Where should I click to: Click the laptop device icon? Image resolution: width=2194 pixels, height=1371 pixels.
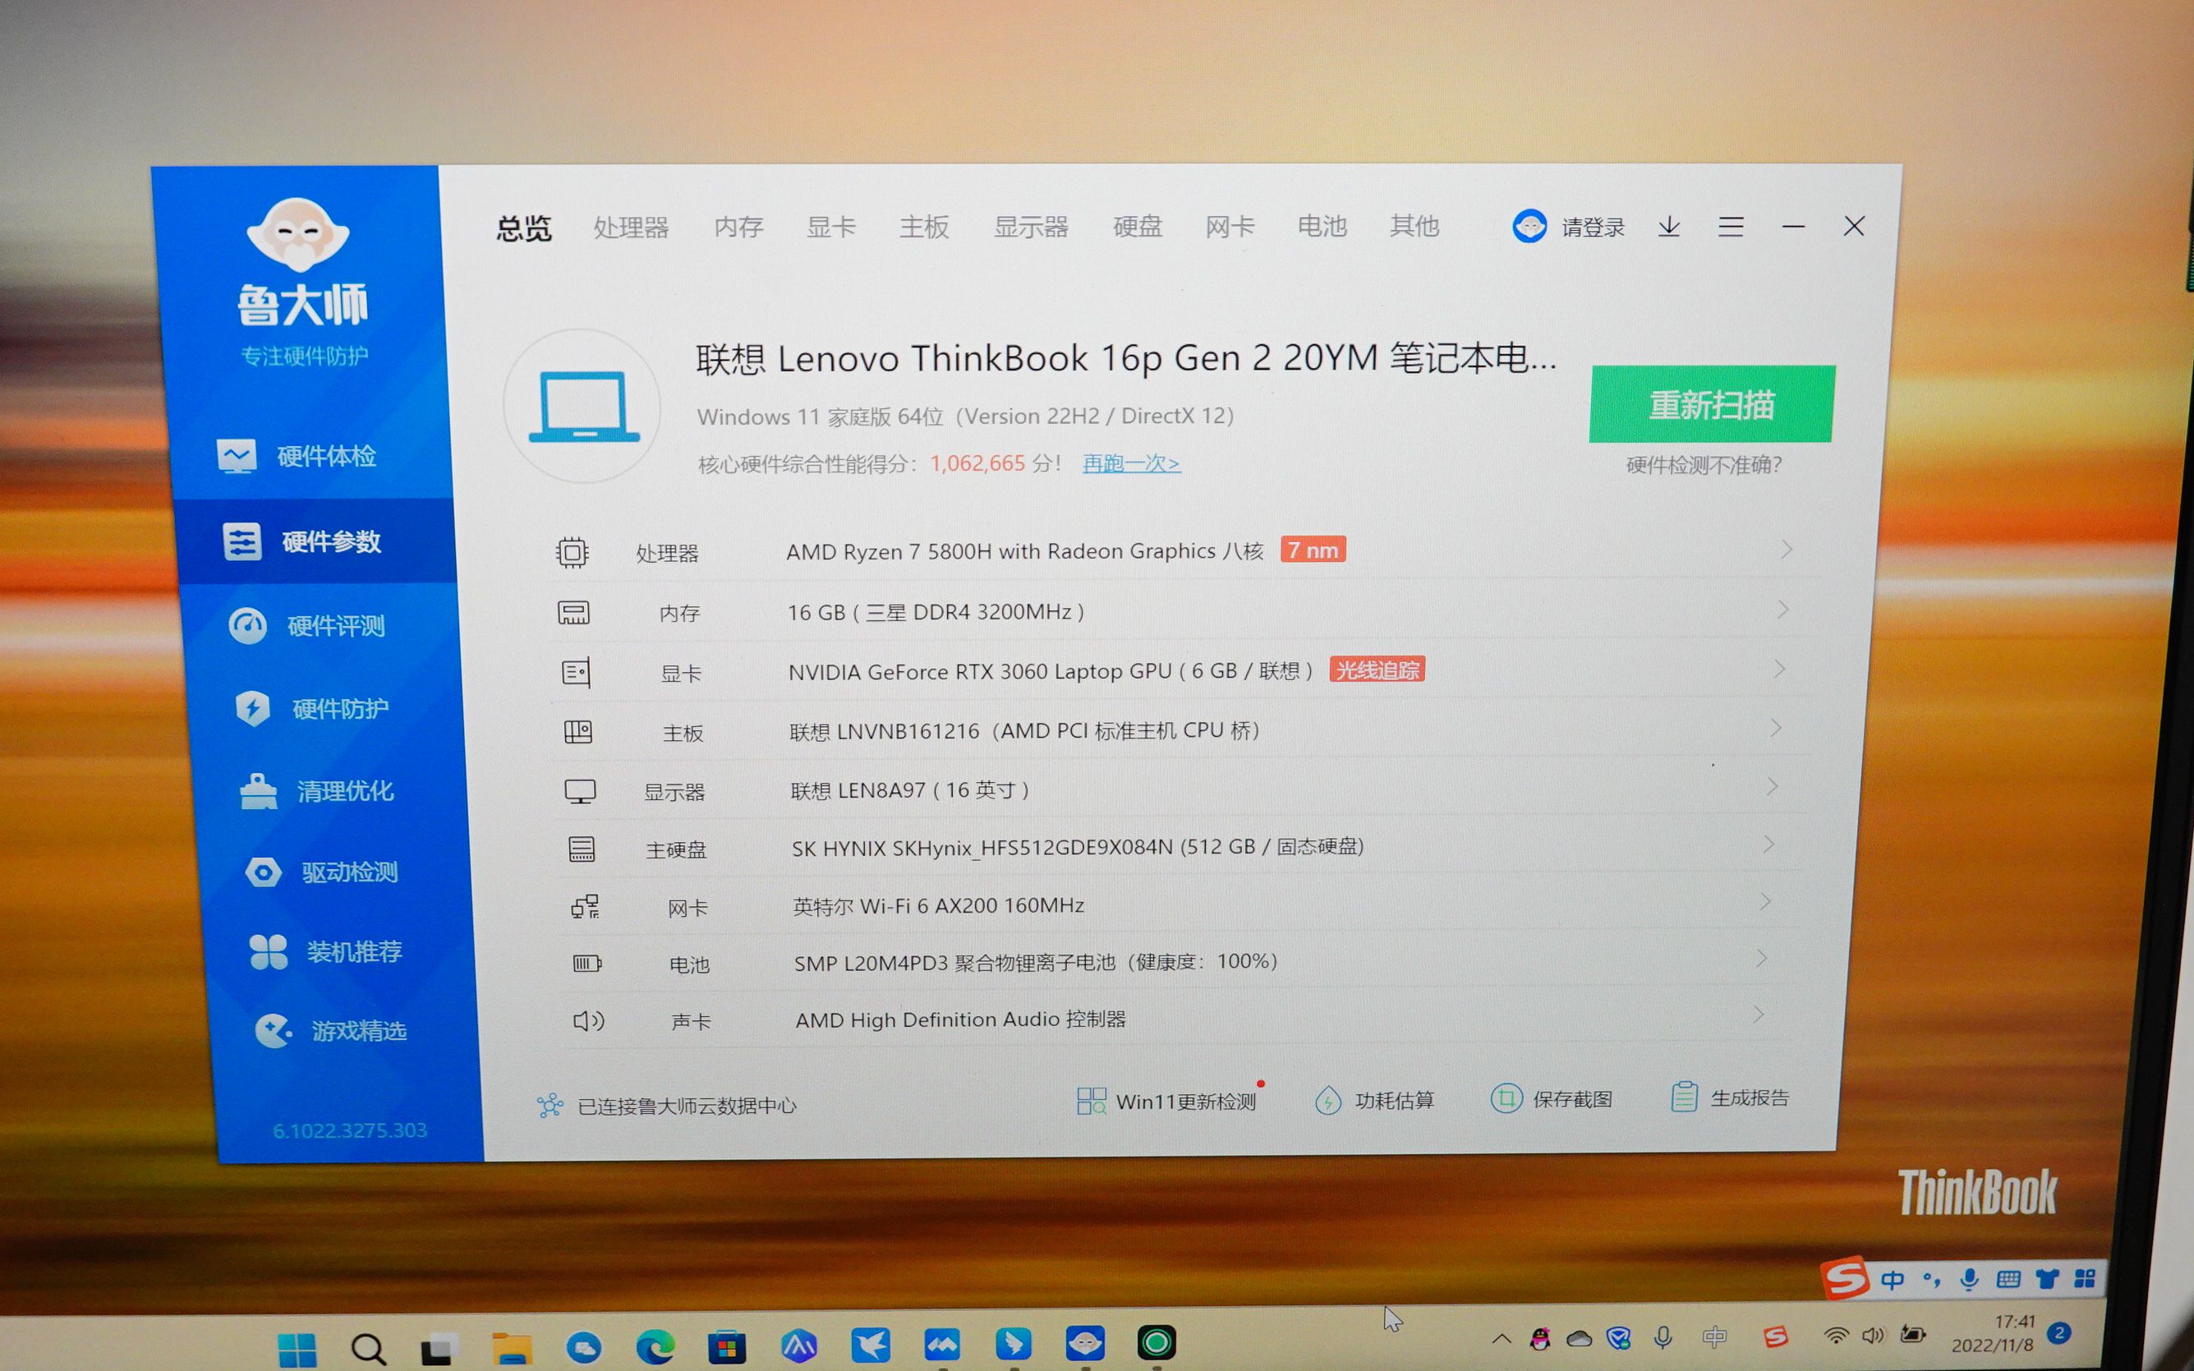583,407
